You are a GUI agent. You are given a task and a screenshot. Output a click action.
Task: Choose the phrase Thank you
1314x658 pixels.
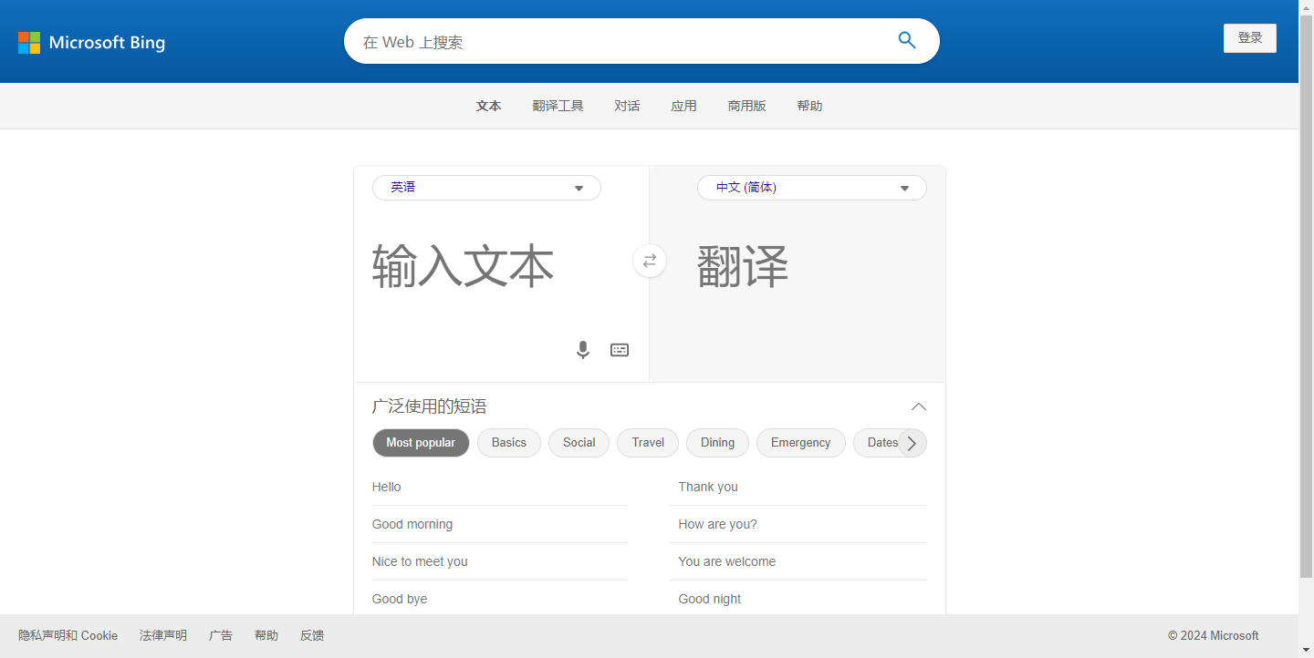pos(798,488)
